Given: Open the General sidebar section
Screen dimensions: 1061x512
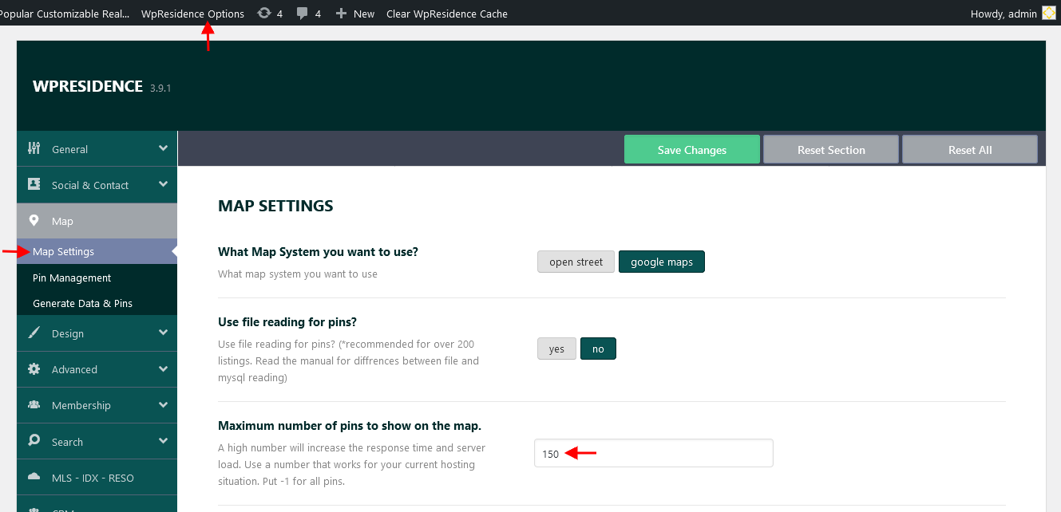Looking at the screenshot, I should tap(97, 148).
